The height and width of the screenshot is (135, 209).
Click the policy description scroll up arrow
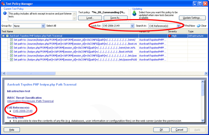point(75,14)
